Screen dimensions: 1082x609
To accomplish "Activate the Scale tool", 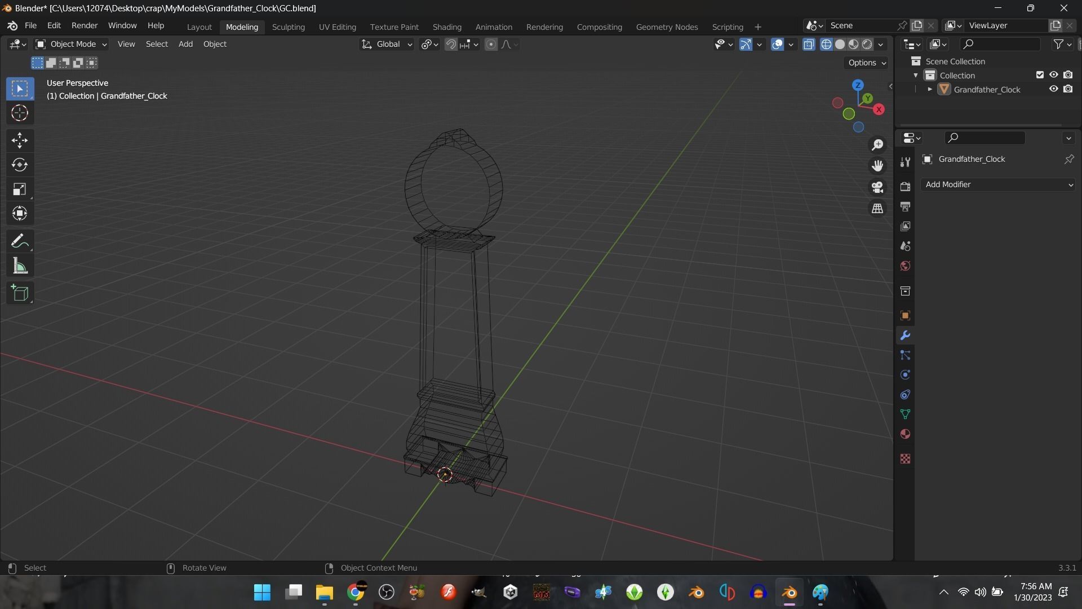I will (x=20, y=189).
